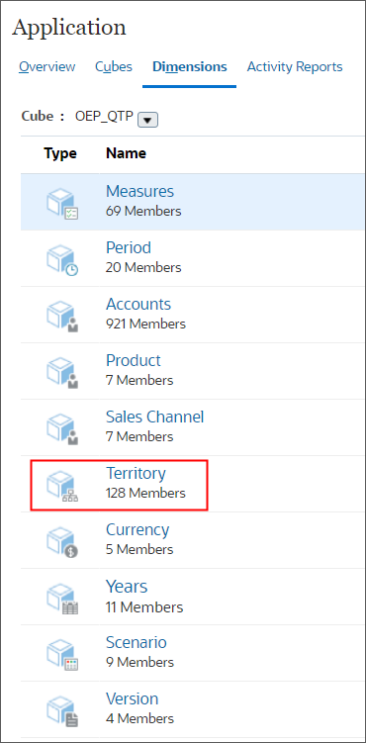The height and width of the screenshot is (743, 366).
Task: Open the Activity Reports tab
Action: click(x=295, y=67)
